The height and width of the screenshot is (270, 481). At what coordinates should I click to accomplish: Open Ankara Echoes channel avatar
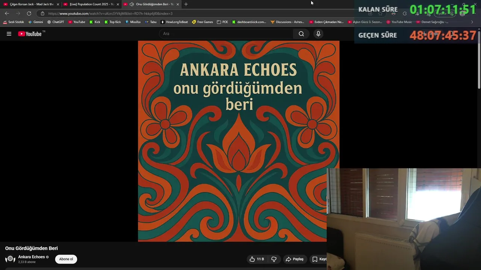10,259
